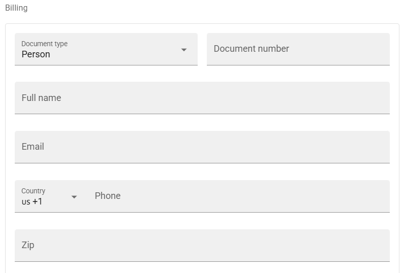This screenshot has height=273, width=404.
Task: Click the "Person" selected value
Action: pyautogui.click(x=36, y=54)
